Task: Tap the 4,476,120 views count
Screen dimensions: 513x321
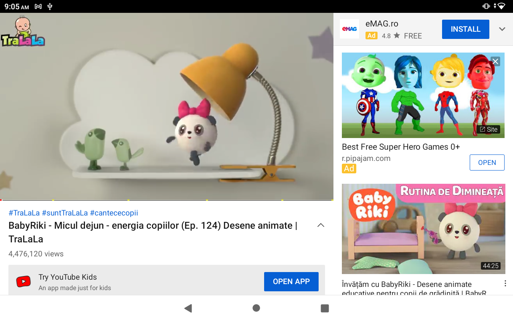Action: point(36,254)
